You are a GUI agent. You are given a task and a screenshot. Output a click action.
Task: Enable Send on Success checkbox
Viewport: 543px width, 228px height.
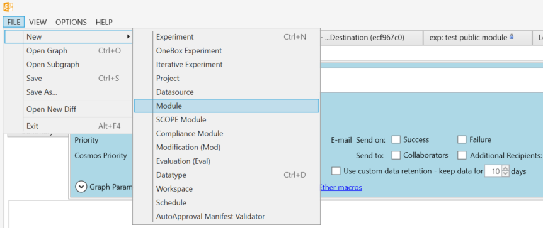[396, 139]
